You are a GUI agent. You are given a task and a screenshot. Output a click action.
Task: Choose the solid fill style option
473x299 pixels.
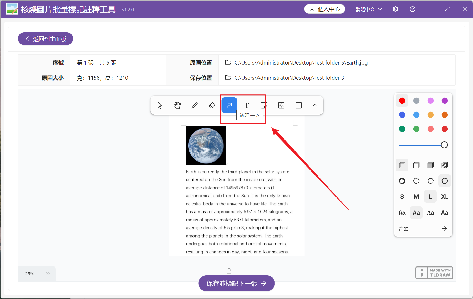430,165
